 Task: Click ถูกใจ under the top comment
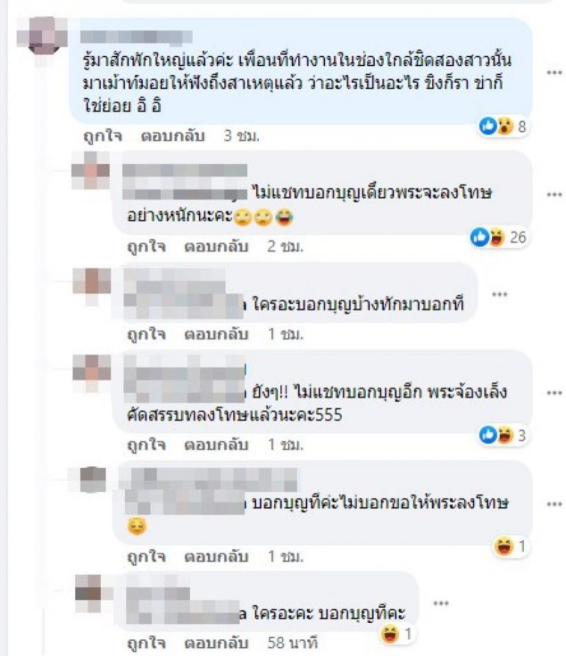click(x=103, y=136)
